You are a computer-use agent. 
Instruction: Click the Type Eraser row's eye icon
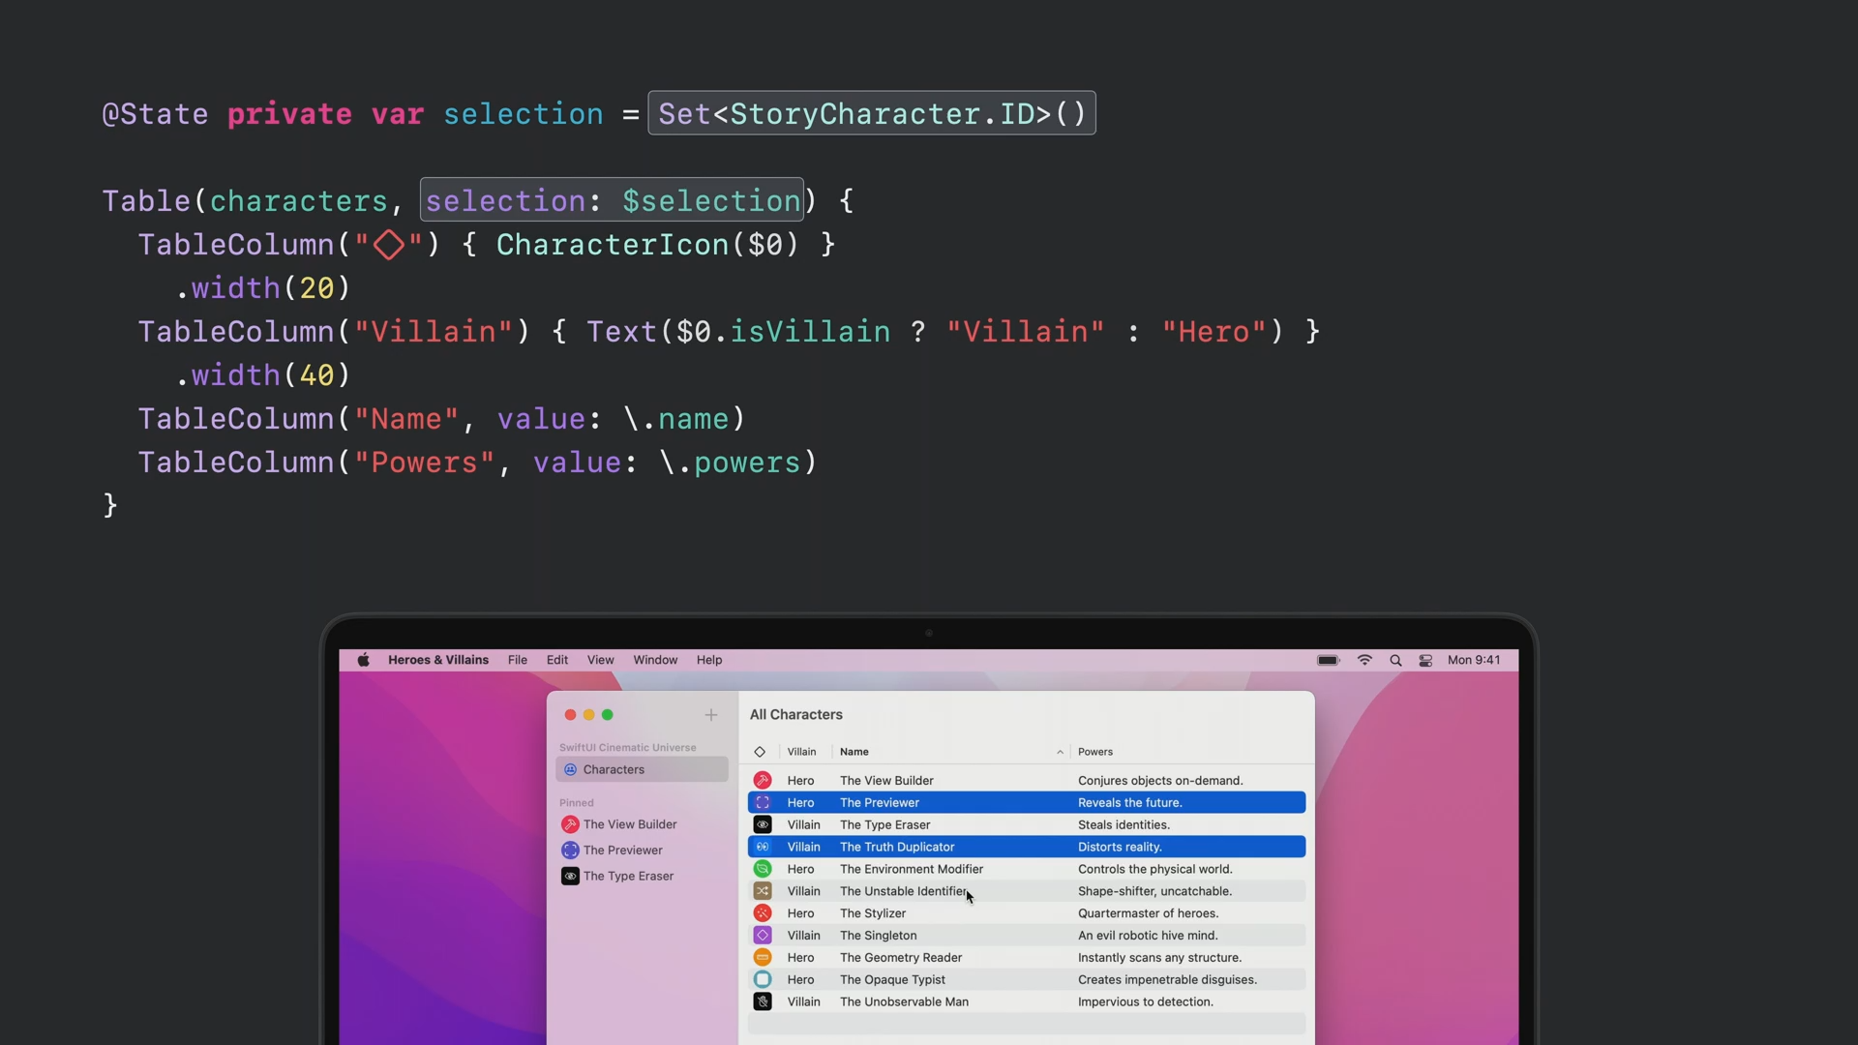click(763, 825)
